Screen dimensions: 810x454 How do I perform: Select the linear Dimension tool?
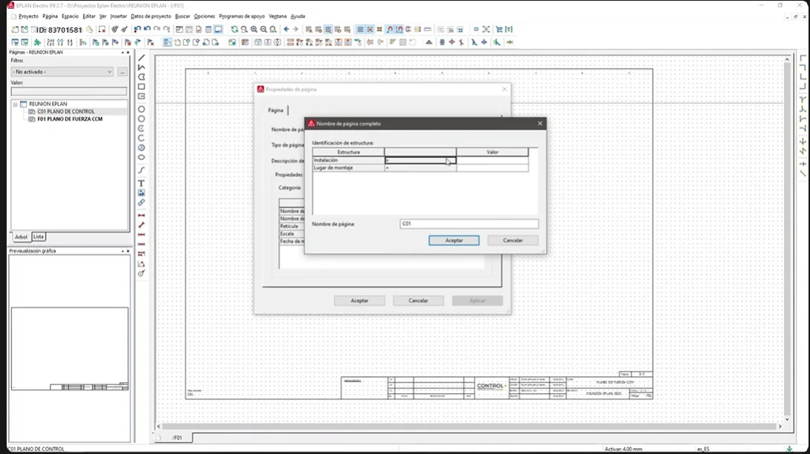pyautogui.click(x=141, y=215)
